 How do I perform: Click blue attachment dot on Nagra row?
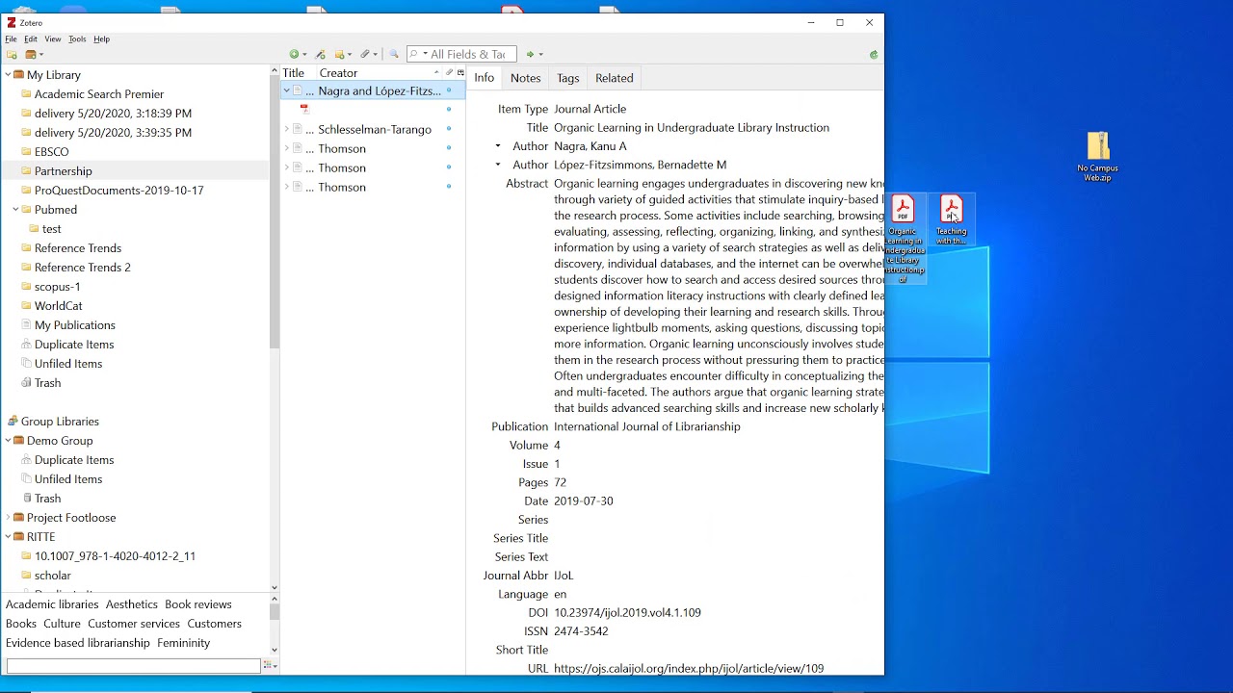coord(449,90)
